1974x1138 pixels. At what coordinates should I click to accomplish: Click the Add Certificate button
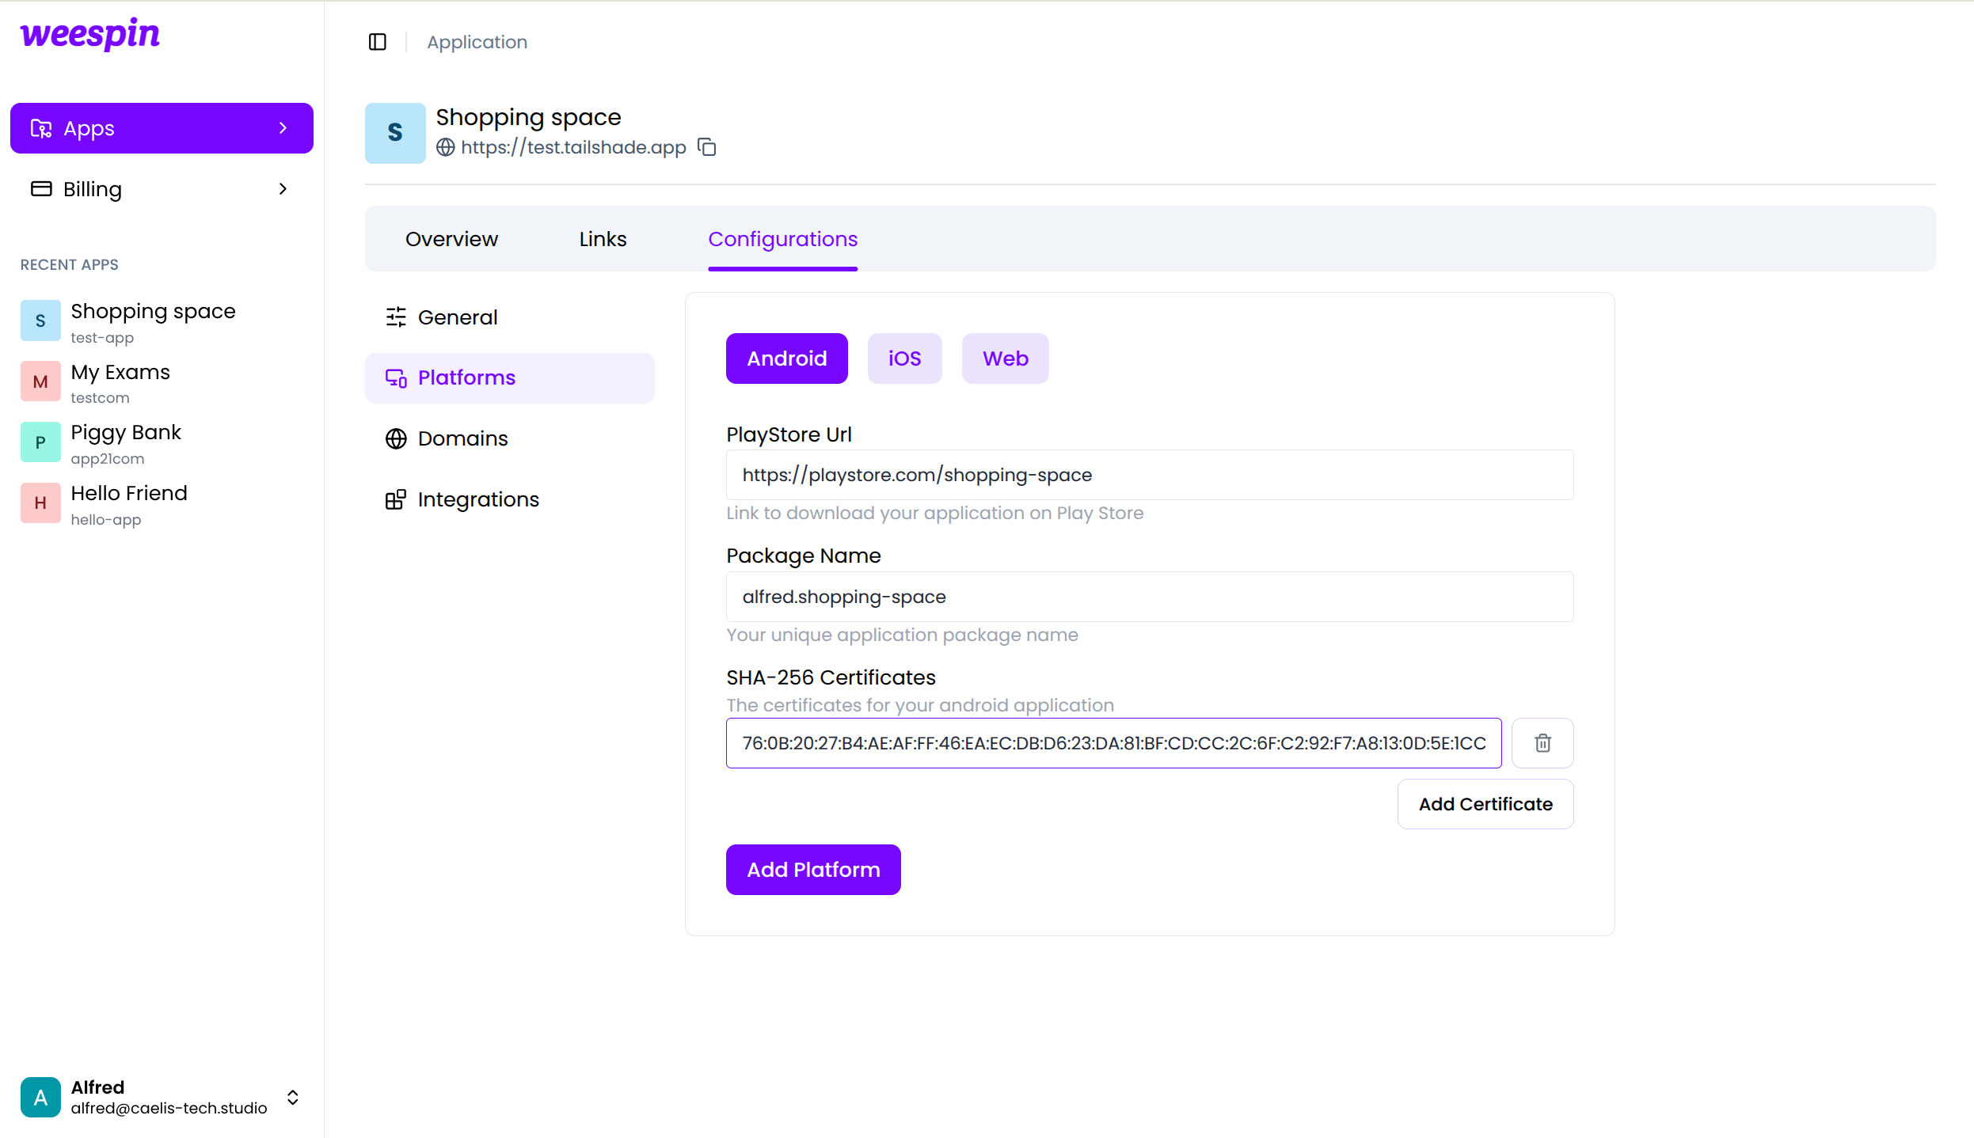(x=1485, y=803)
